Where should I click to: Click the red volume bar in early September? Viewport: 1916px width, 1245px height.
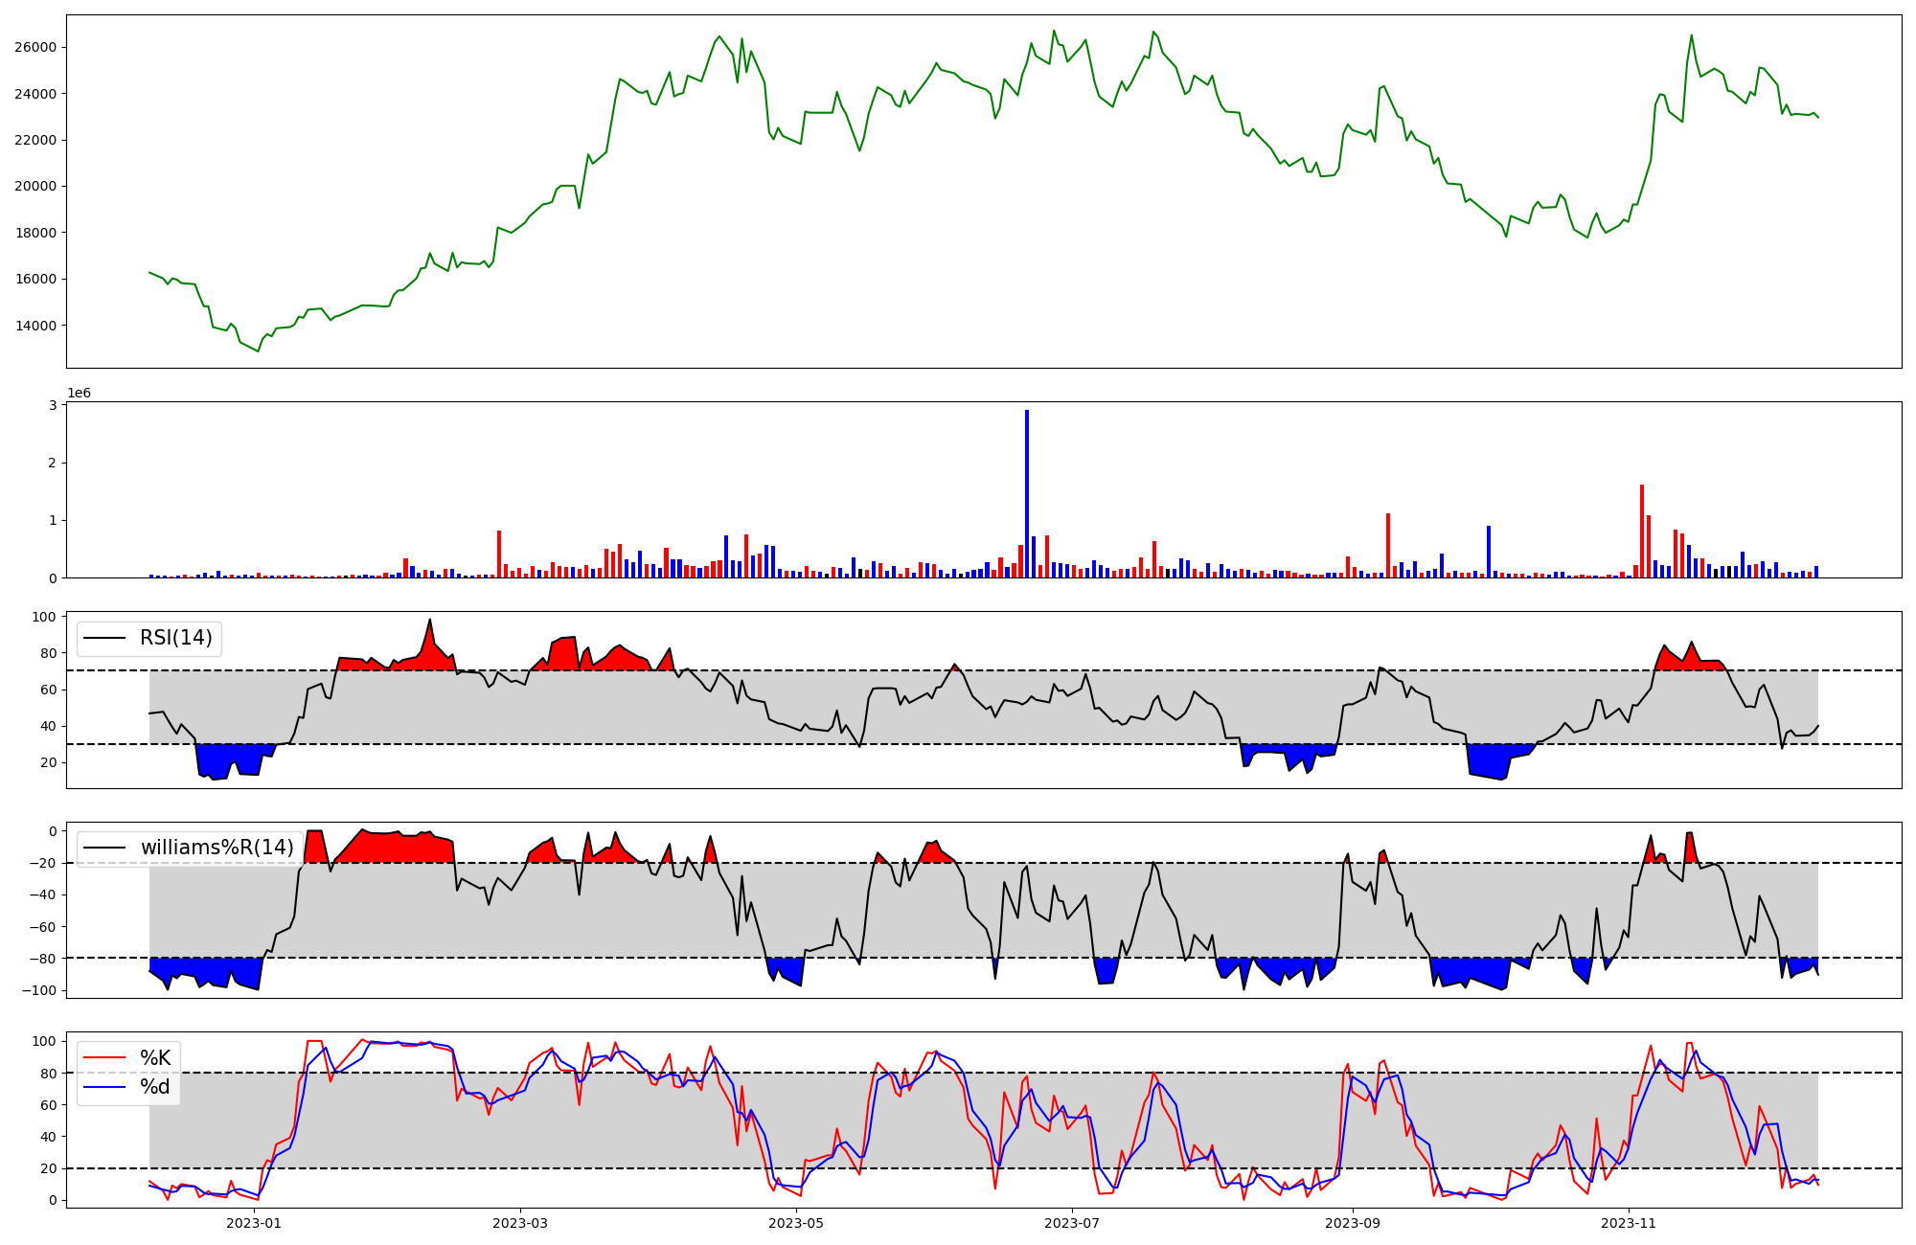click(x=1387, y=546)
